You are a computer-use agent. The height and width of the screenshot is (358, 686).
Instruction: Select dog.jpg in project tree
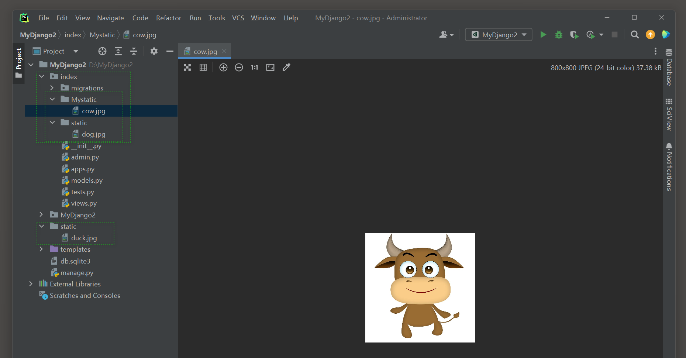point(93,134)
